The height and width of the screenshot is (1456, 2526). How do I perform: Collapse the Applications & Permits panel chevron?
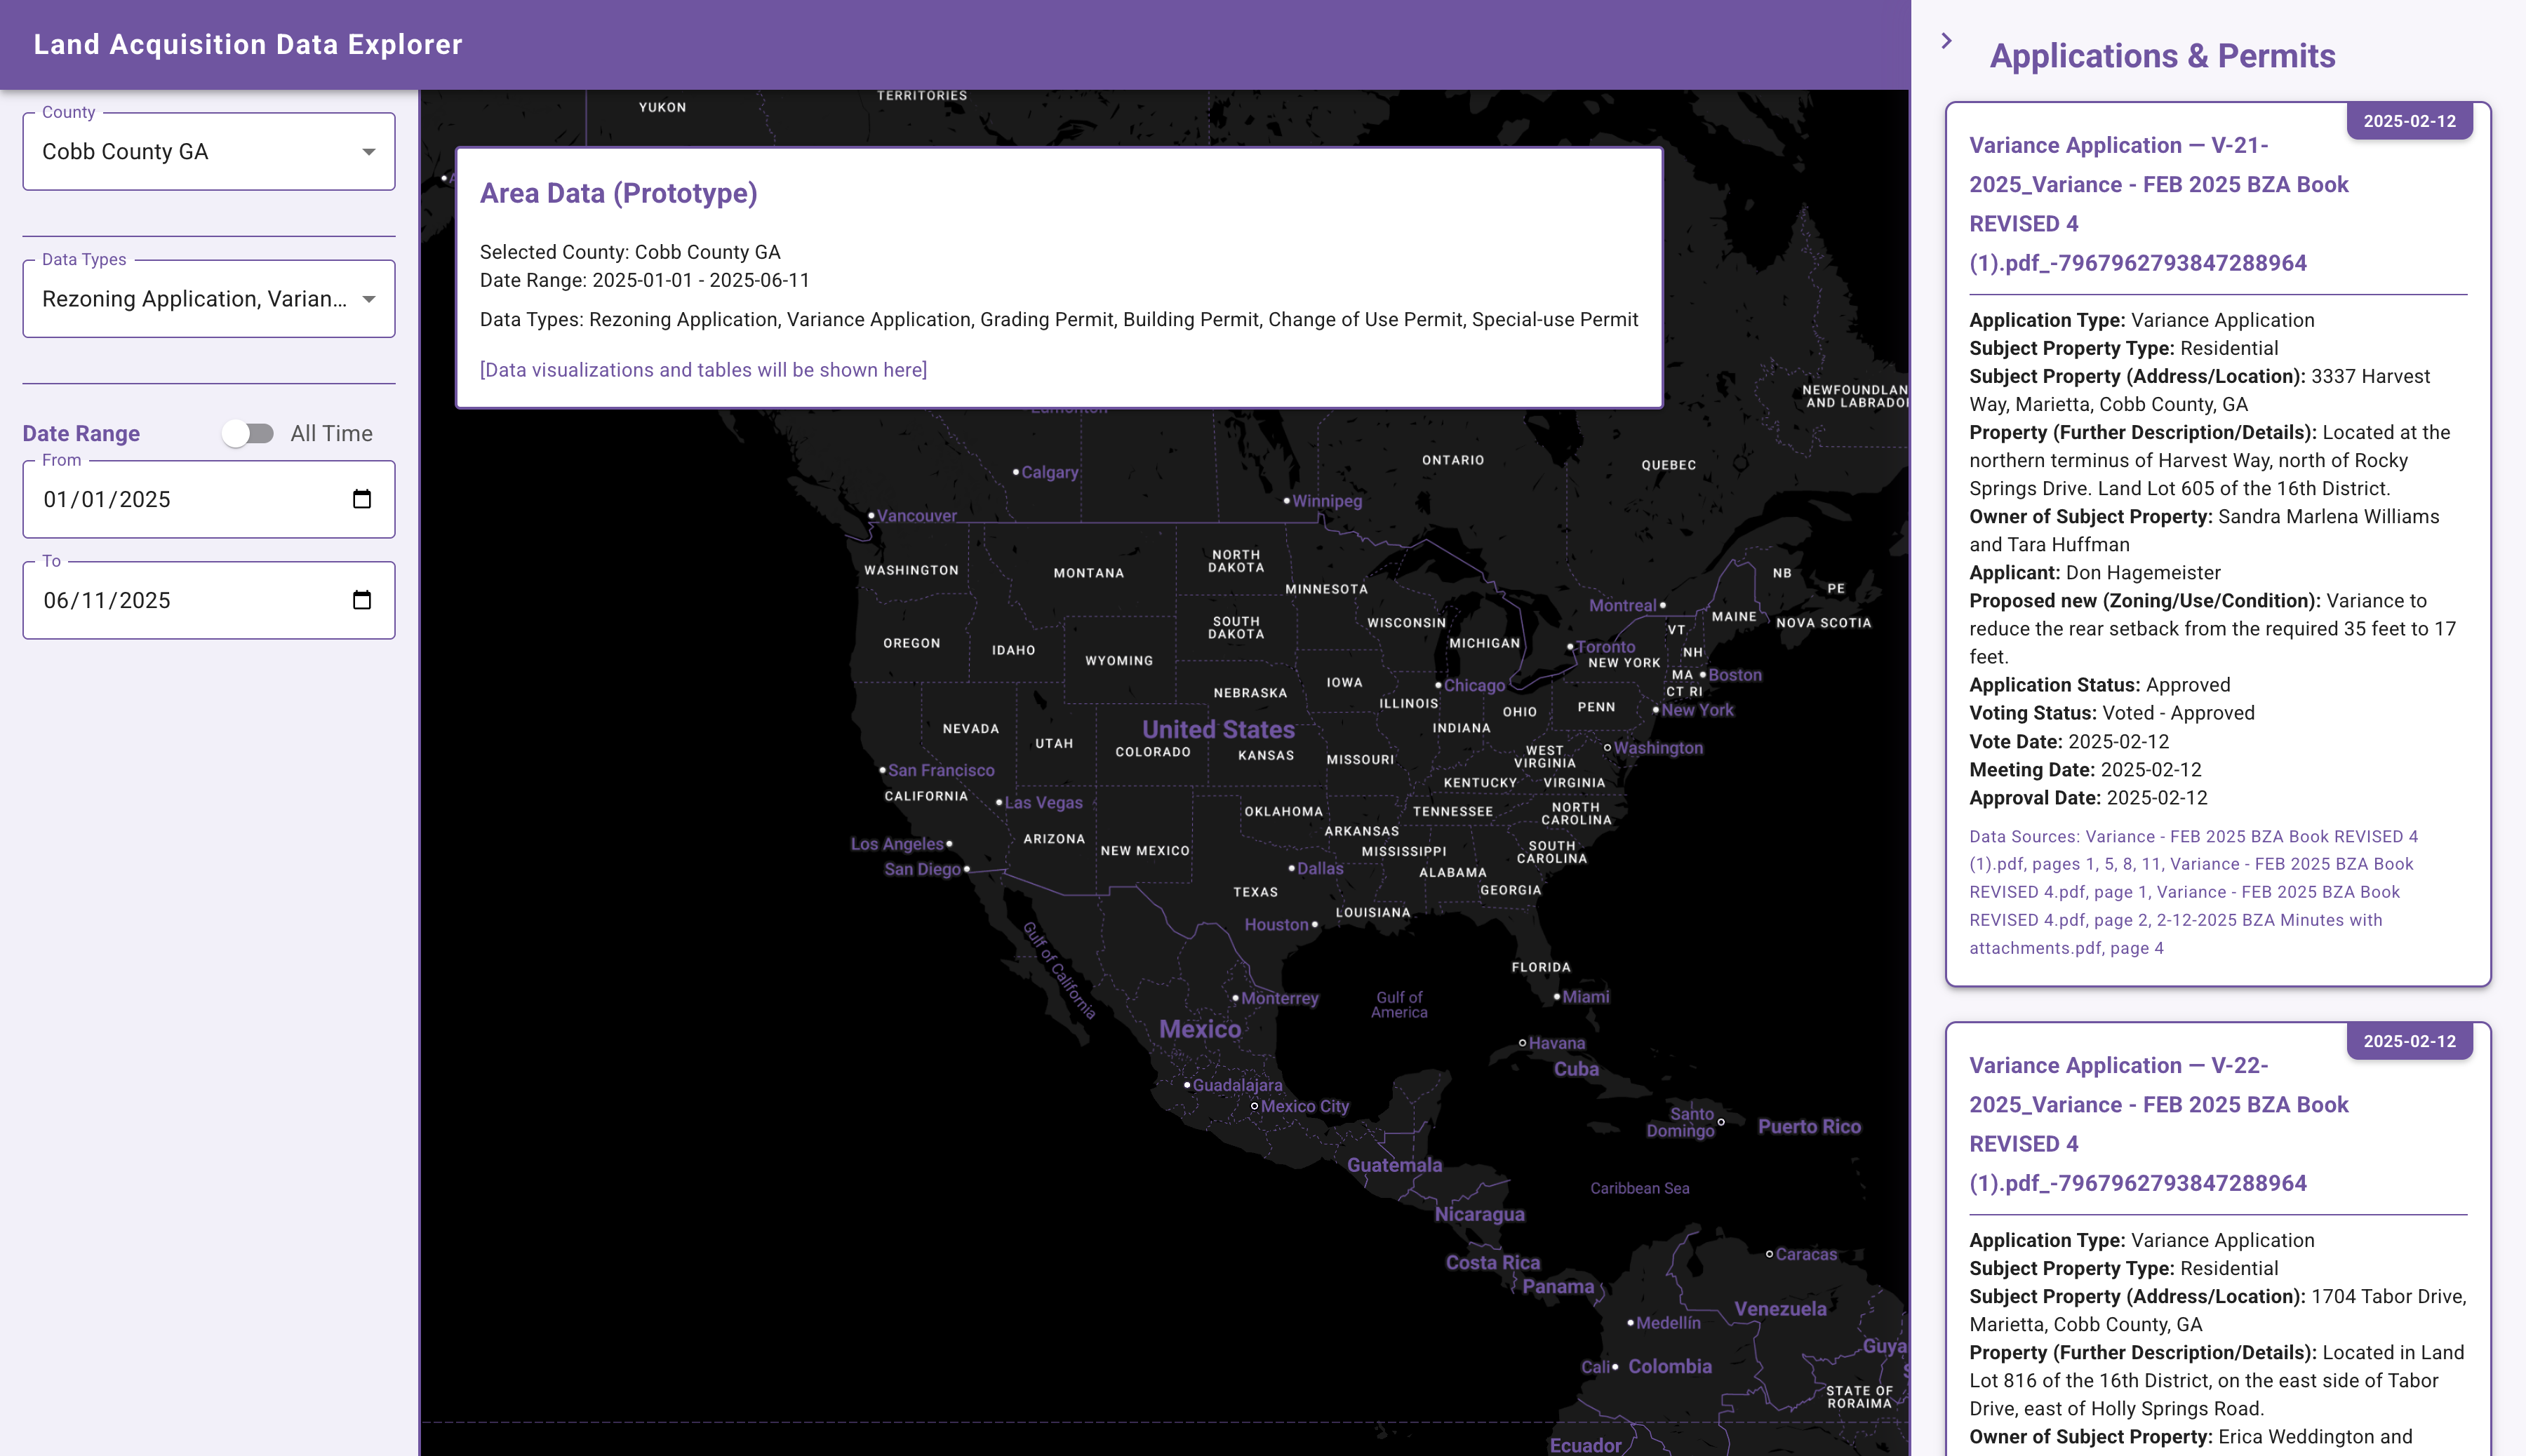(x=1946, y=41)
